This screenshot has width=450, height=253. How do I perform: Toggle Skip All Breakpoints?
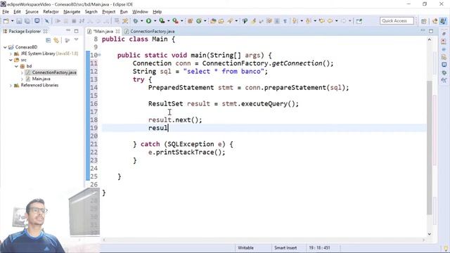click(x=47, y=21)
